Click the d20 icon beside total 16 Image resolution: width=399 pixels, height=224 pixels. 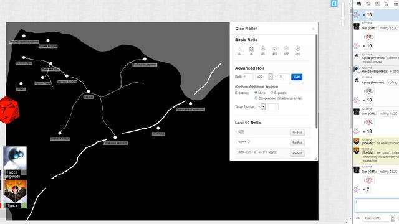click(x=357, y=15)
